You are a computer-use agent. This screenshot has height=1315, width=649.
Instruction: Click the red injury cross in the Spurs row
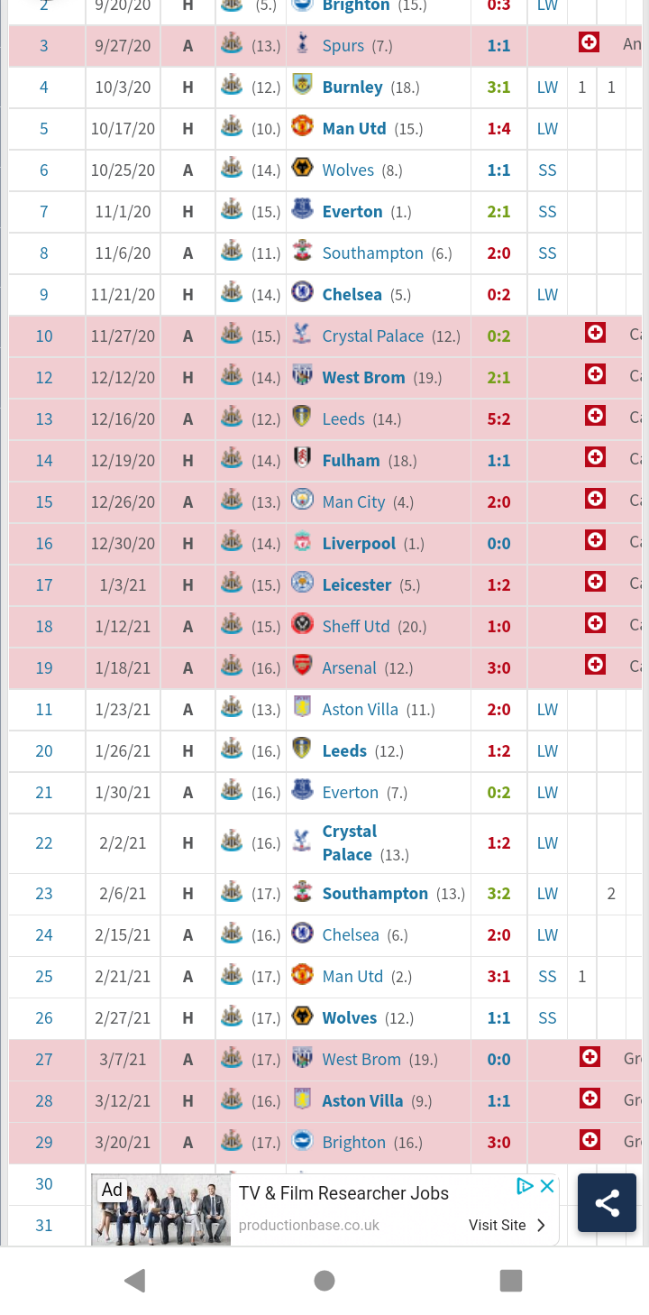(589, 42)
